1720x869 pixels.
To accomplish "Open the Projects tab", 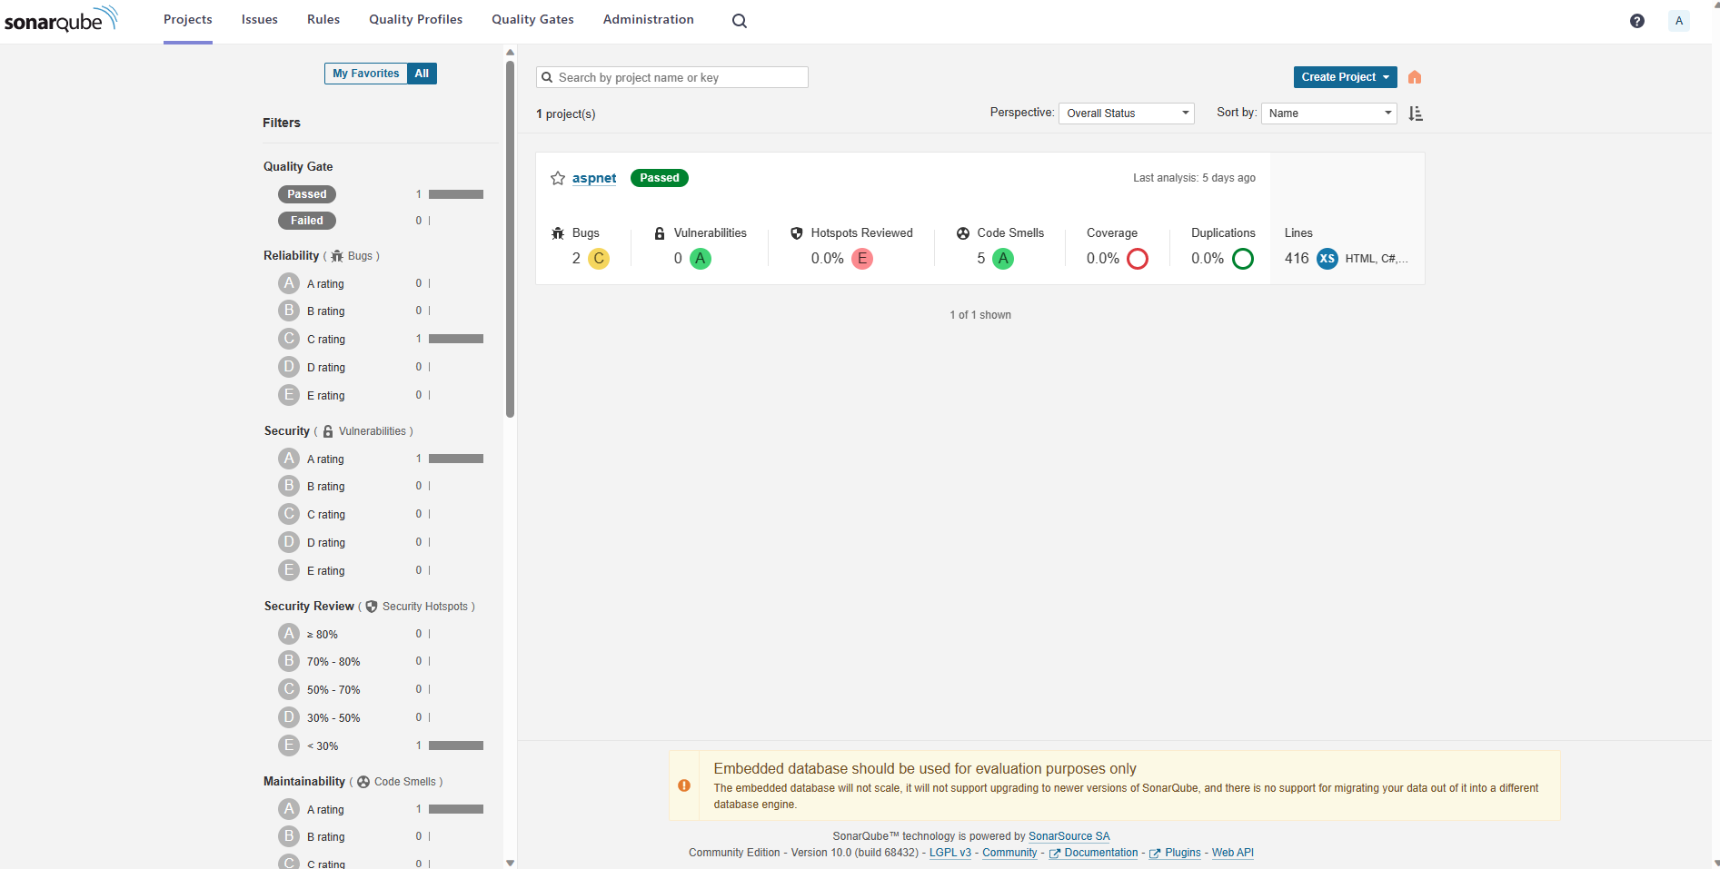I will click(x=188, y=20).
